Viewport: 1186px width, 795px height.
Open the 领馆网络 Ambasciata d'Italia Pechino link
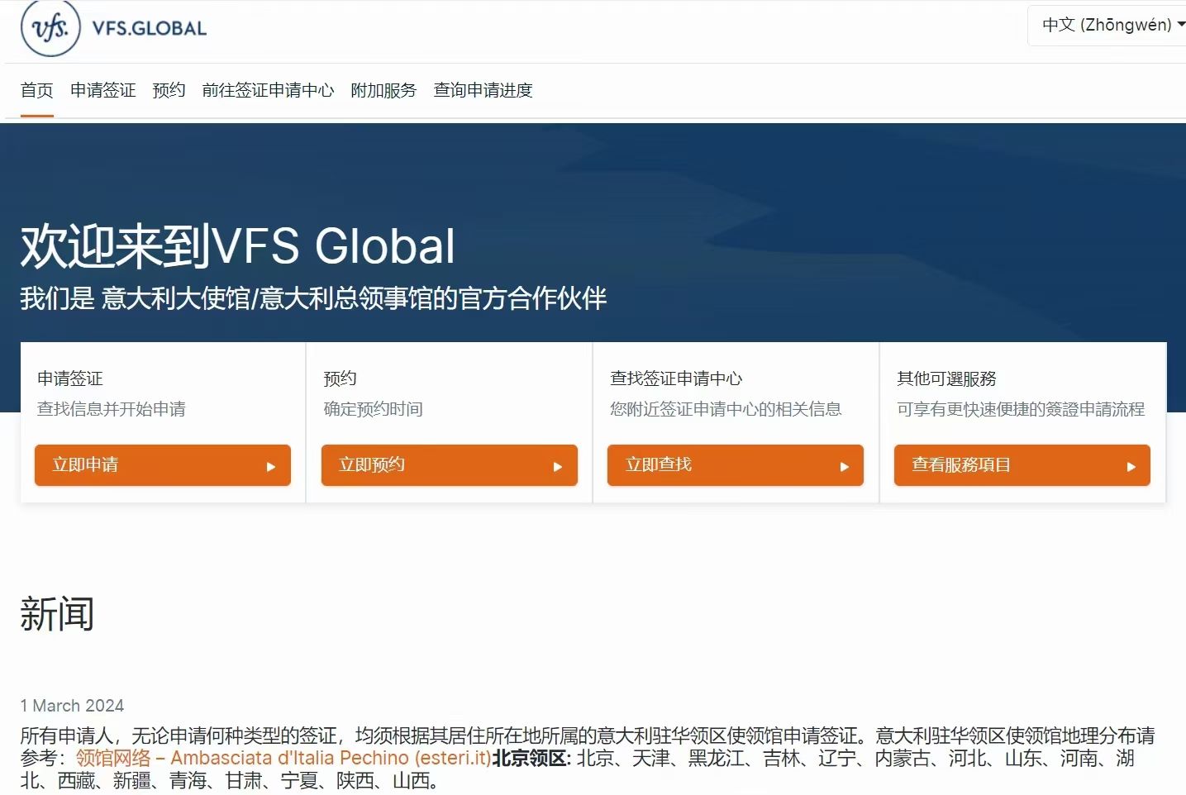coord(283,758)
